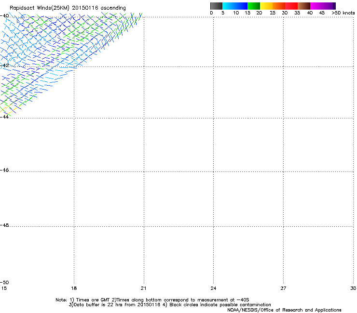This screenshot has width=357, height=313.
Task: Click the '>50 knots' legend label
Action: click(343, 13)
